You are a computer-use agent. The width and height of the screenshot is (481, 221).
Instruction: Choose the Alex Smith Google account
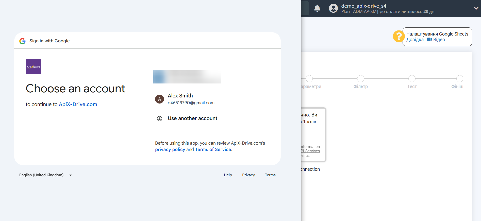point(212,99)
